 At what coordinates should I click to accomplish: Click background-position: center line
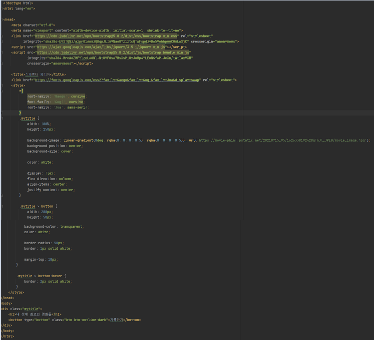point(55,146)
